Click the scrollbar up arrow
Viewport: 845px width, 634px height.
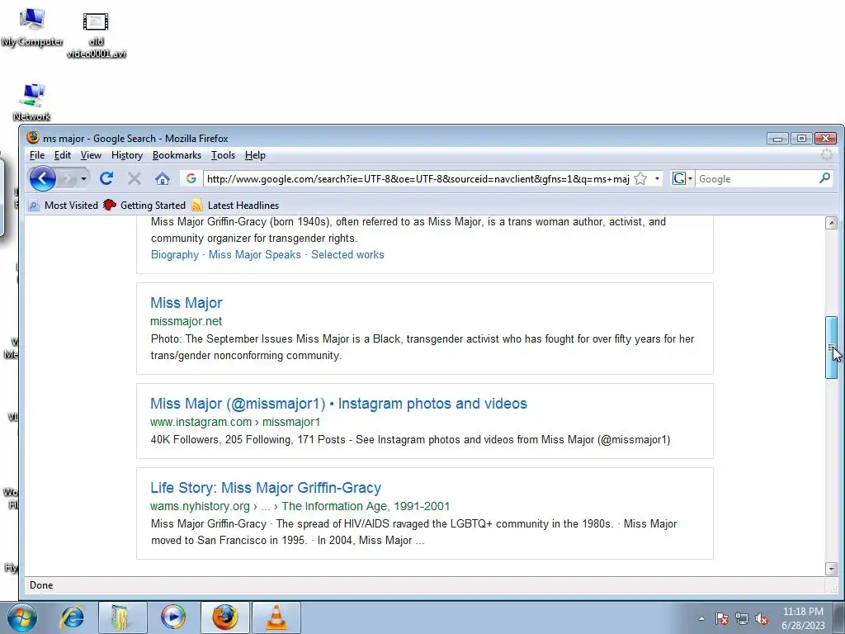pos(831,223)
